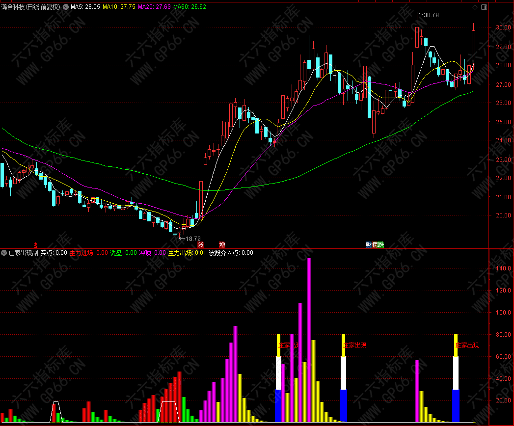Click 140.0 on the indicator axis
514x426 pixels.
click(x=503, y=268)
